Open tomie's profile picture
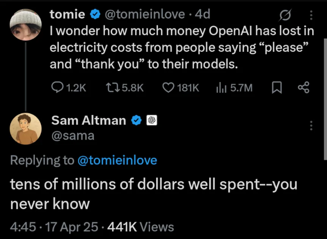This screenshot has width=327, height=239. [26, 25]
